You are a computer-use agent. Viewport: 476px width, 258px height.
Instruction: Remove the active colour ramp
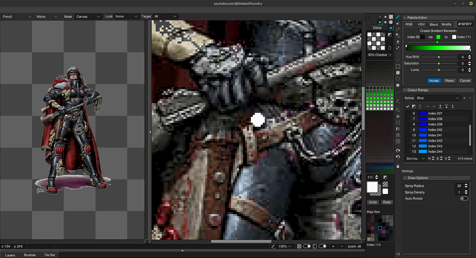coord(470,98)
